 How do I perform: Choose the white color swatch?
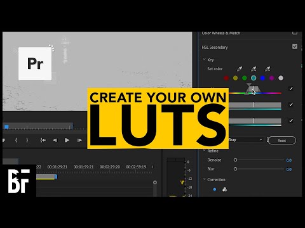coord(281,78)
